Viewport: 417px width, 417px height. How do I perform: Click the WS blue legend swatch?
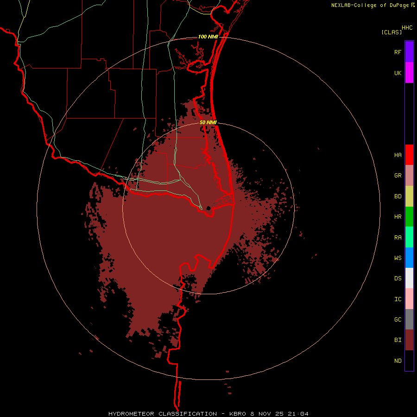click(409, 258)
